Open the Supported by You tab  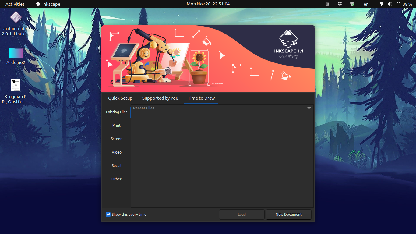point(160,98)
